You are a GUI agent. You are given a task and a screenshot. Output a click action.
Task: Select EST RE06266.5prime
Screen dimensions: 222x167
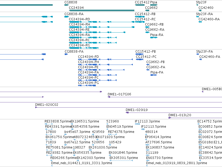[63, 158]
